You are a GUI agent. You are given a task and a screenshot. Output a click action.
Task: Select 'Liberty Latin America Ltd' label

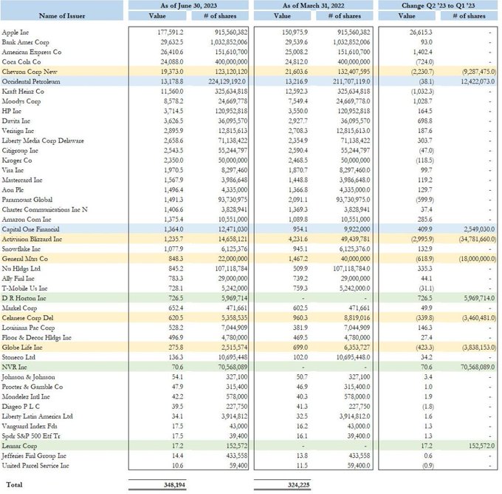(x=38, y=416)
